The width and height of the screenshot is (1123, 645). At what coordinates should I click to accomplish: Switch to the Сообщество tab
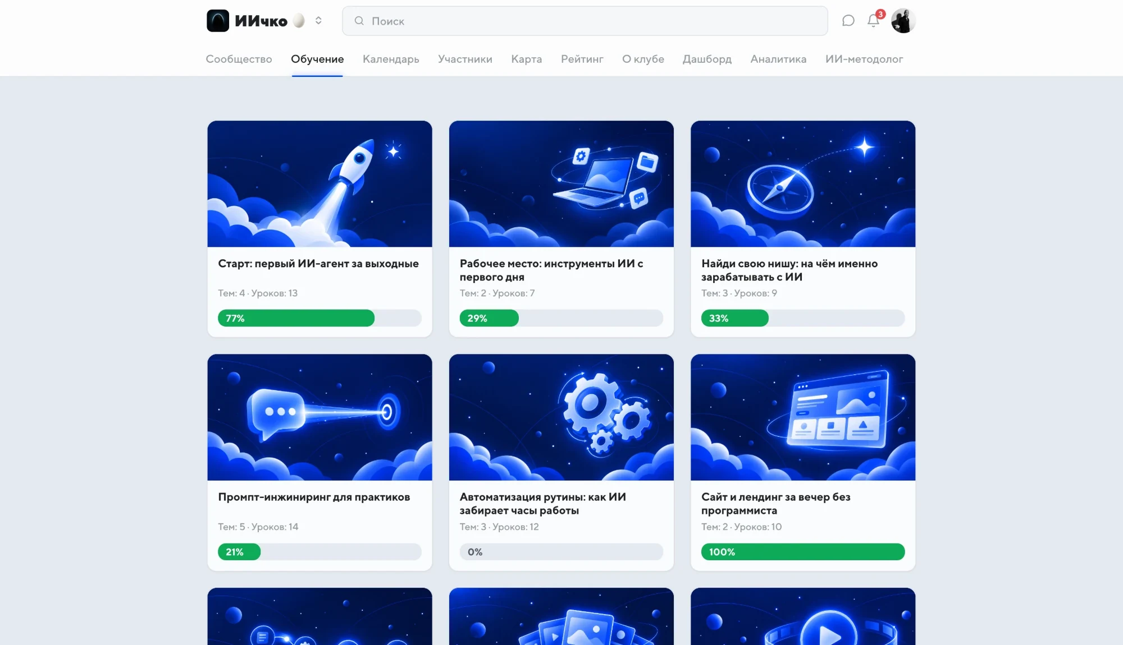pos(239,59)
